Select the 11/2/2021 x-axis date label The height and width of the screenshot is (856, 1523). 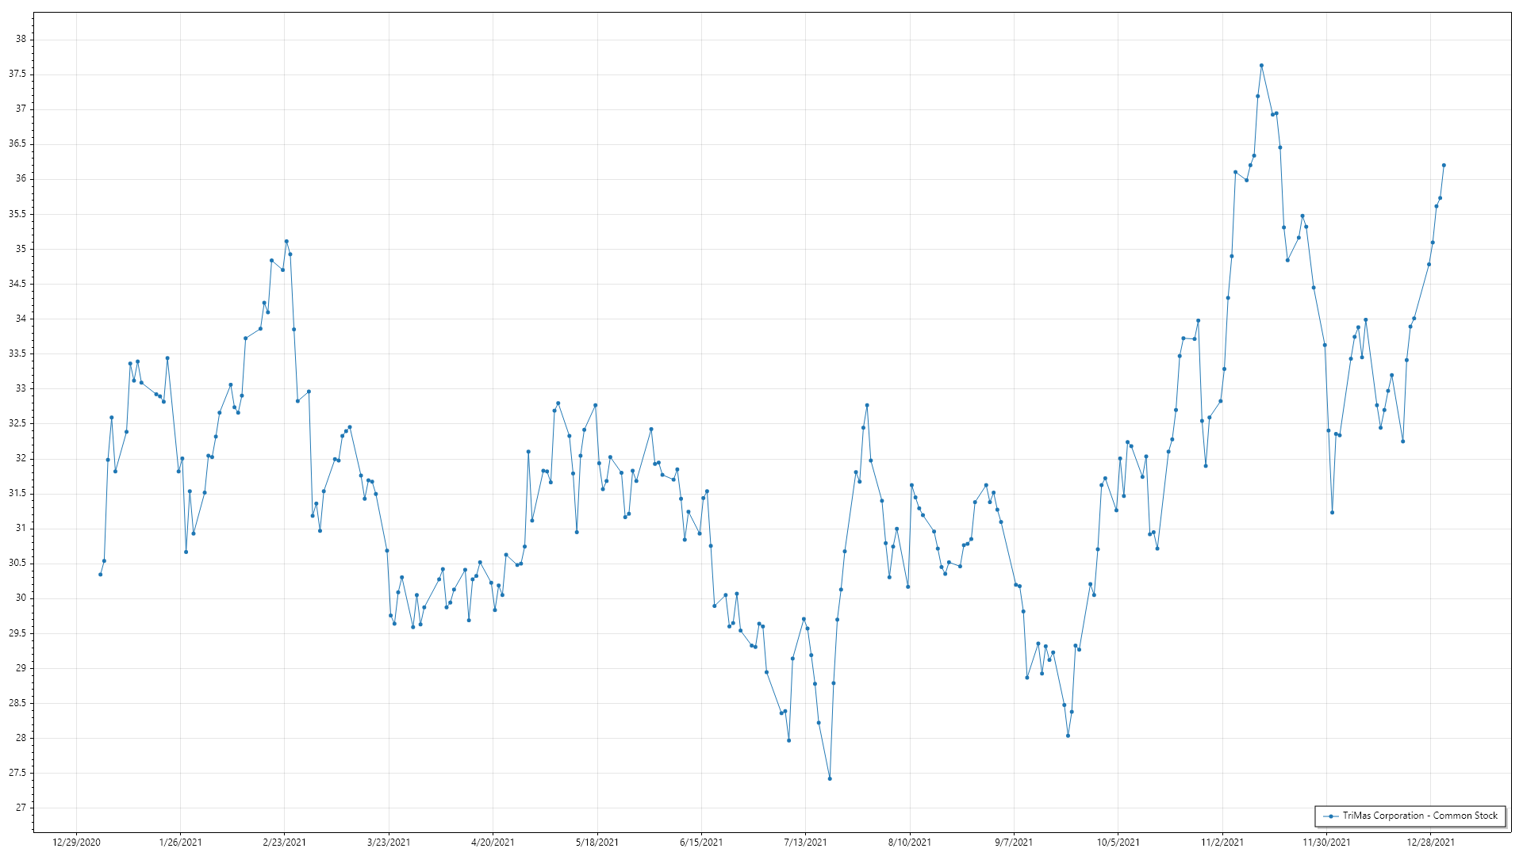(x=1222, y=842)
